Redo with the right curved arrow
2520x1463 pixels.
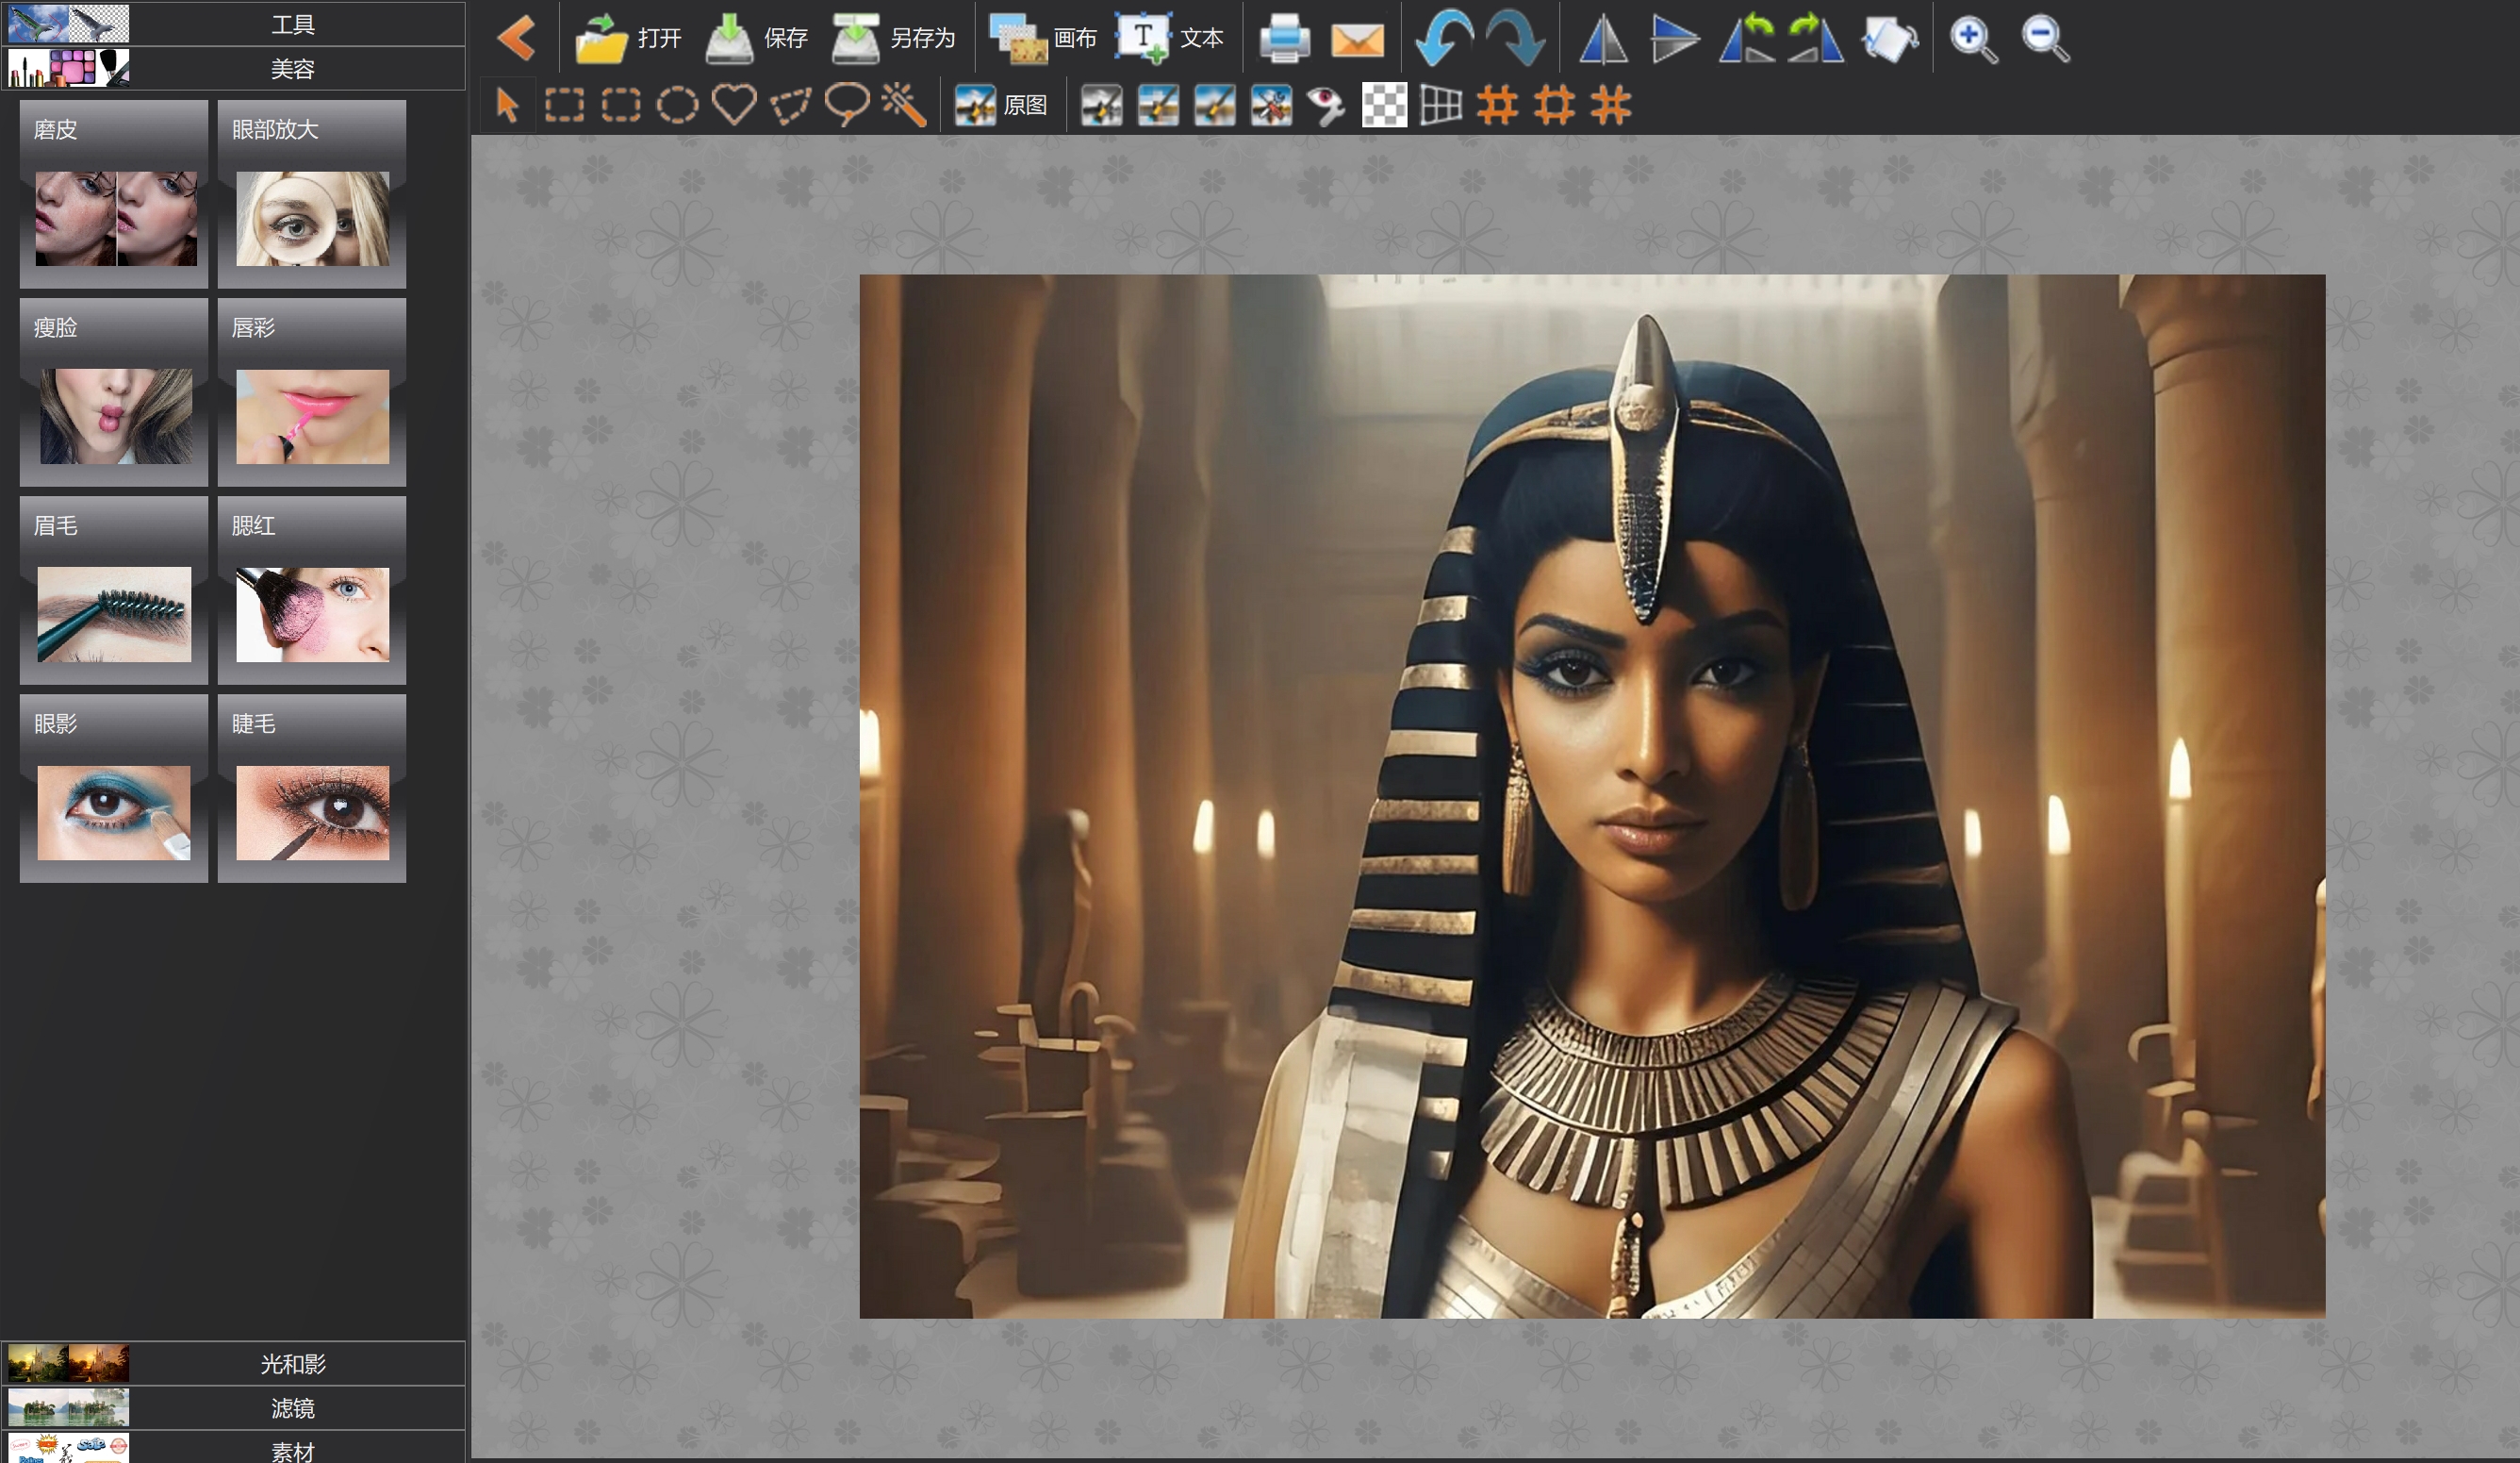[x=1515, y=39]
